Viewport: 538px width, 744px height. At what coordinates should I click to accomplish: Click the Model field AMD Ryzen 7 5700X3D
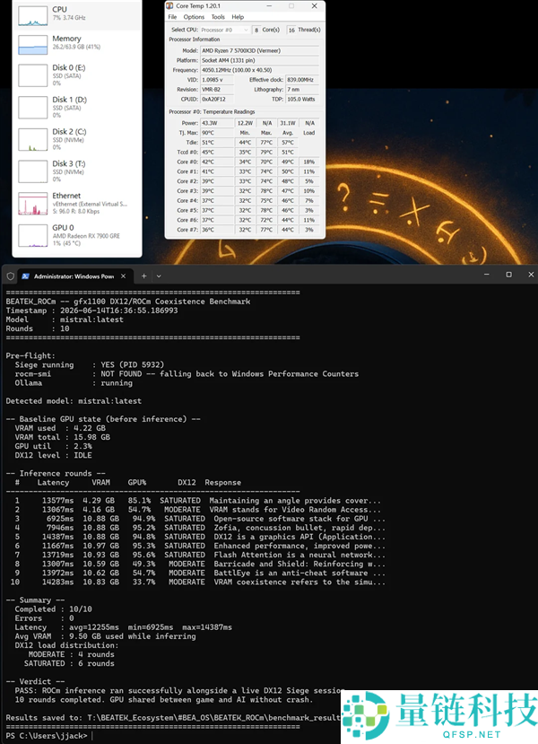260,51
